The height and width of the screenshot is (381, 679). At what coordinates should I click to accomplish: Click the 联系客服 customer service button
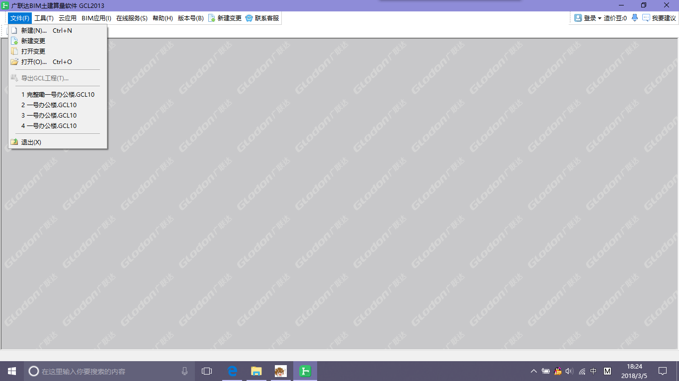click(262, 18)
